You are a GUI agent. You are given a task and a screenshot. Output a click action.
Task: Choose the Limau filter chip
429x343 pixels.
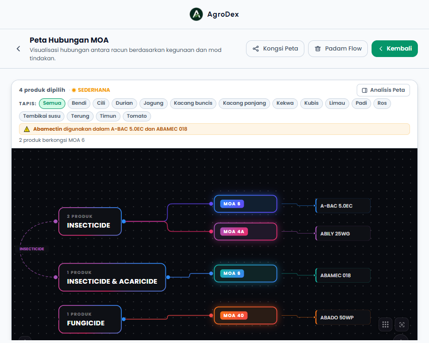click(x=337, y=103)
